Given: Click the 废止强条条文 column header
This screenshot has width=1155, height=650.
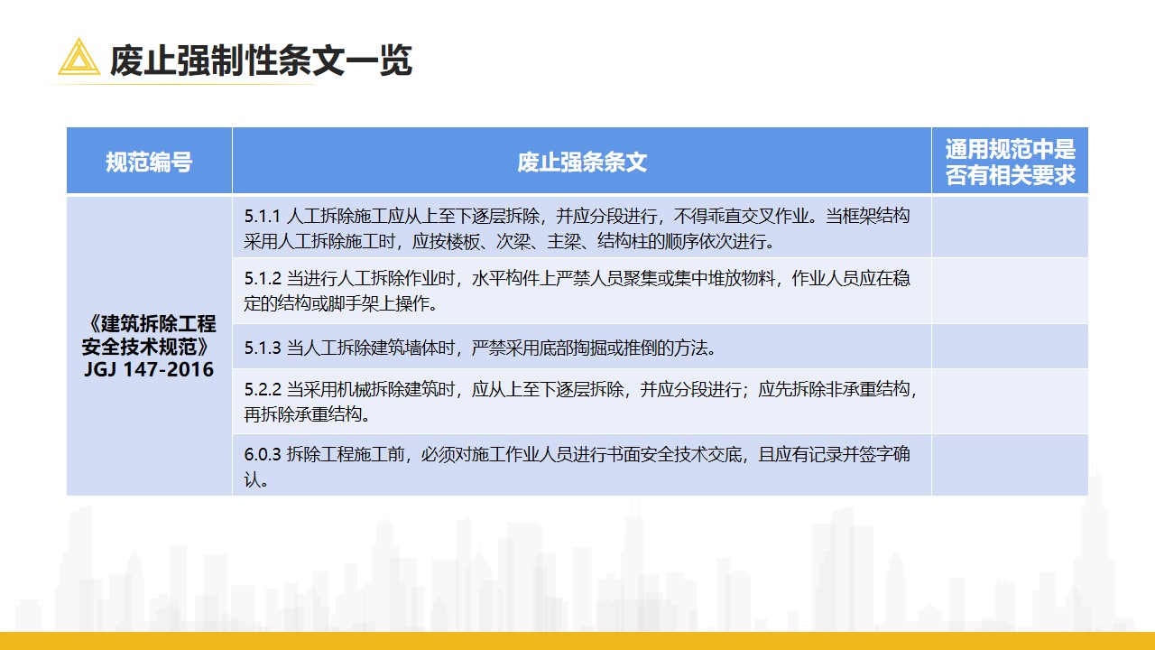Looking at the screenshot, I should tap(582, 162).
